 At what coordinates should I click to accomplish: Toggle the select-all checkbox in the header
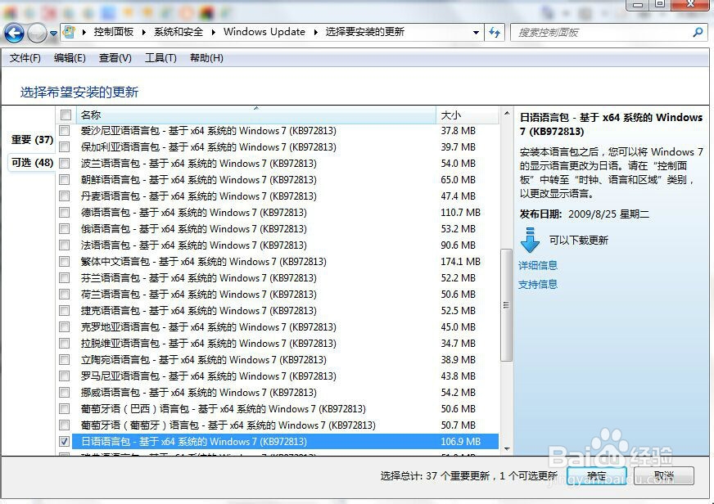[x=66, y=115]
